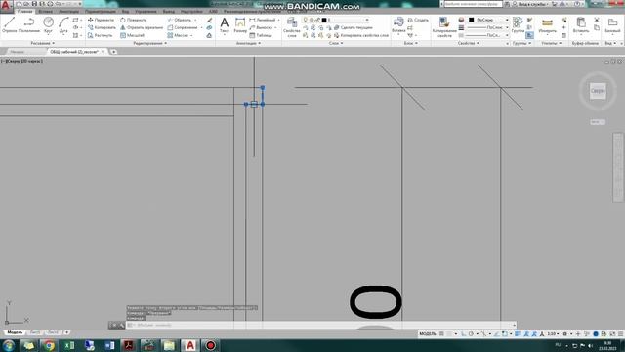Click Копирование свойств match properties
The height and width of the screenshot is (352, 625).
pyautogui.click(x=444, y=27)
